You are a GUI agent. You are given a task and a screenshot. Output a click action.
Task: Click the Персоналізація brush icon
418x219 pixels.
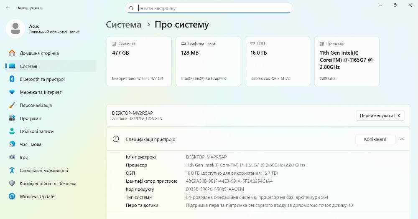(x=12, y=105)
